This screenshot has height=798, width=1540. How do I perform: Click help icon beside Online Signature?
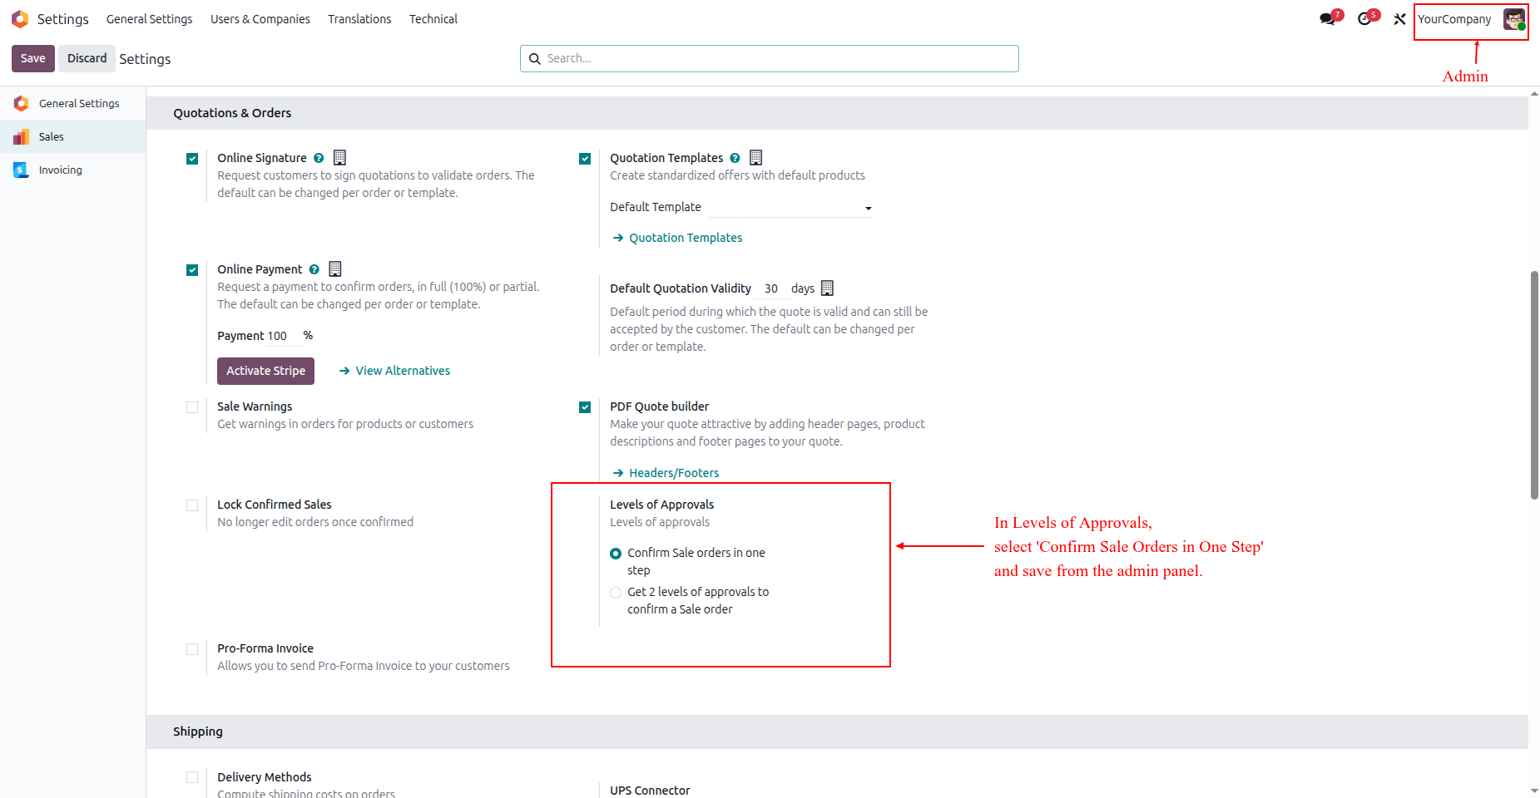pos(319,158)
